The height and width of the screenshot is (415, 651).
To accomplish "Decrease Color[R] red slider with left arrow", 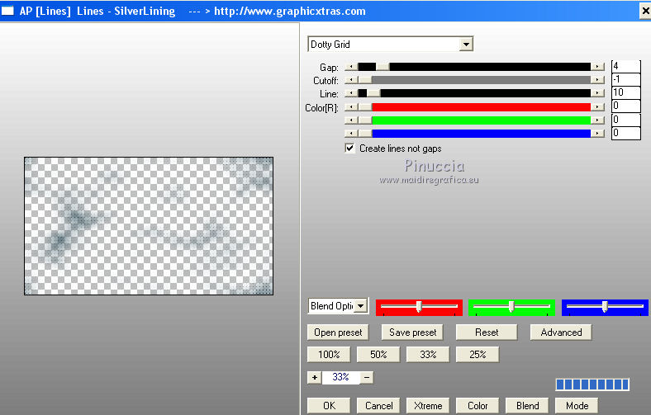I will click(x=351, y=107).
